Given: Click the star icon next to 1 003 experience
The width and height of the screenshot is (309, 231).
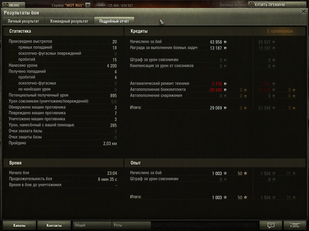Looking at the screenshot, I should tap(225, 174).
